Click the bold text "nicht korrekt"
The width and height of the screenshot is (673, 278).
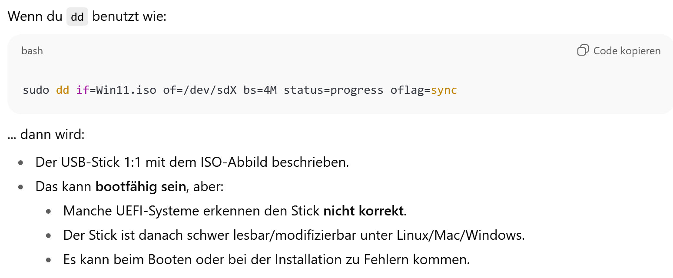364,211
